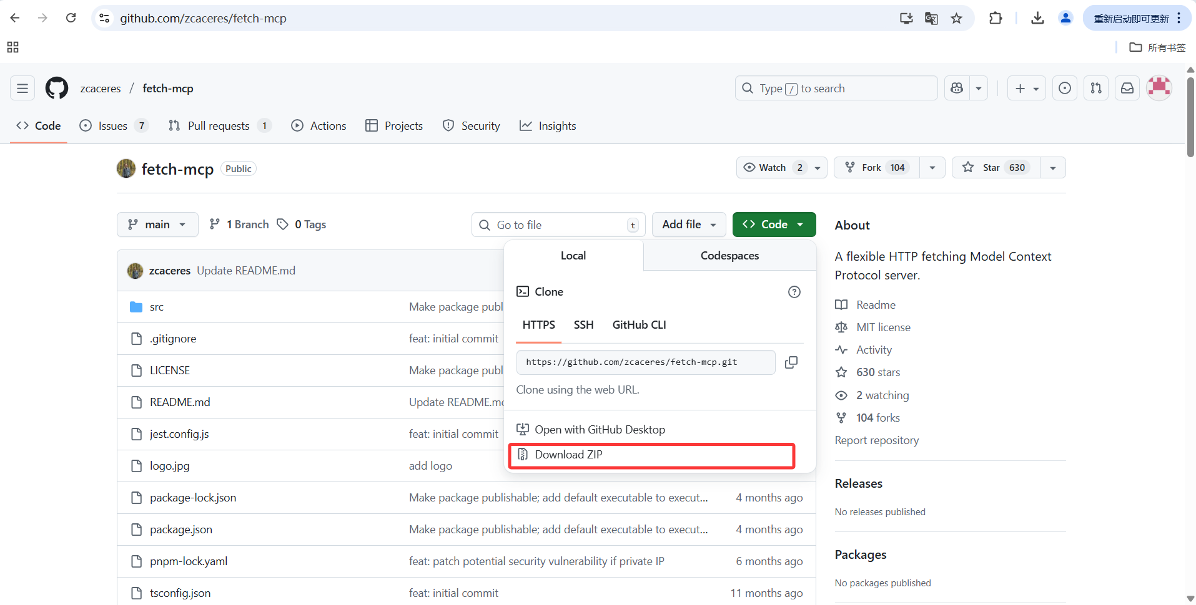Open the Insights tab
1196x605 pixels.
548,126
